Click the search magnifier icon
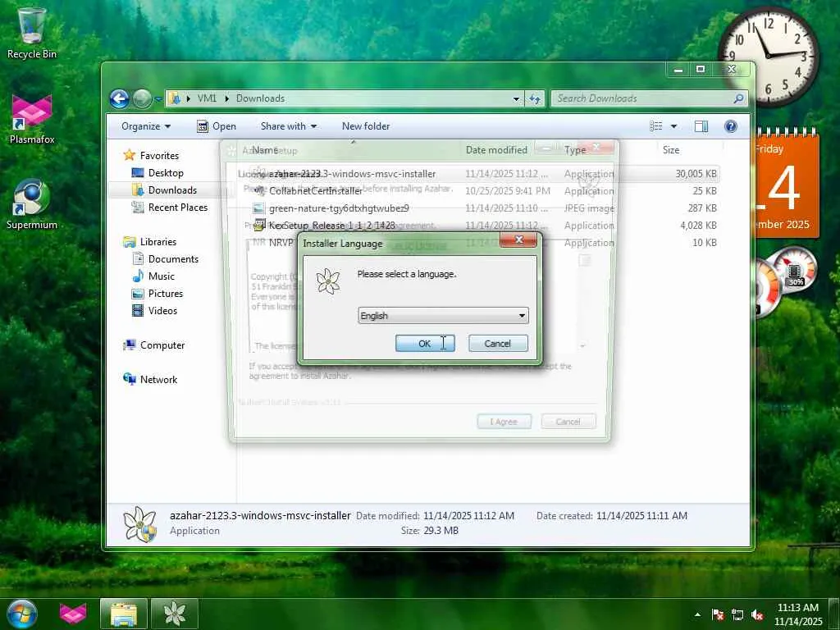 click(x=739, y=98)
